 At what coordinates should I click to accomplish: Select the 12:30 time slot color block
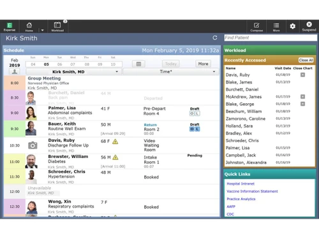pos(15,206)
